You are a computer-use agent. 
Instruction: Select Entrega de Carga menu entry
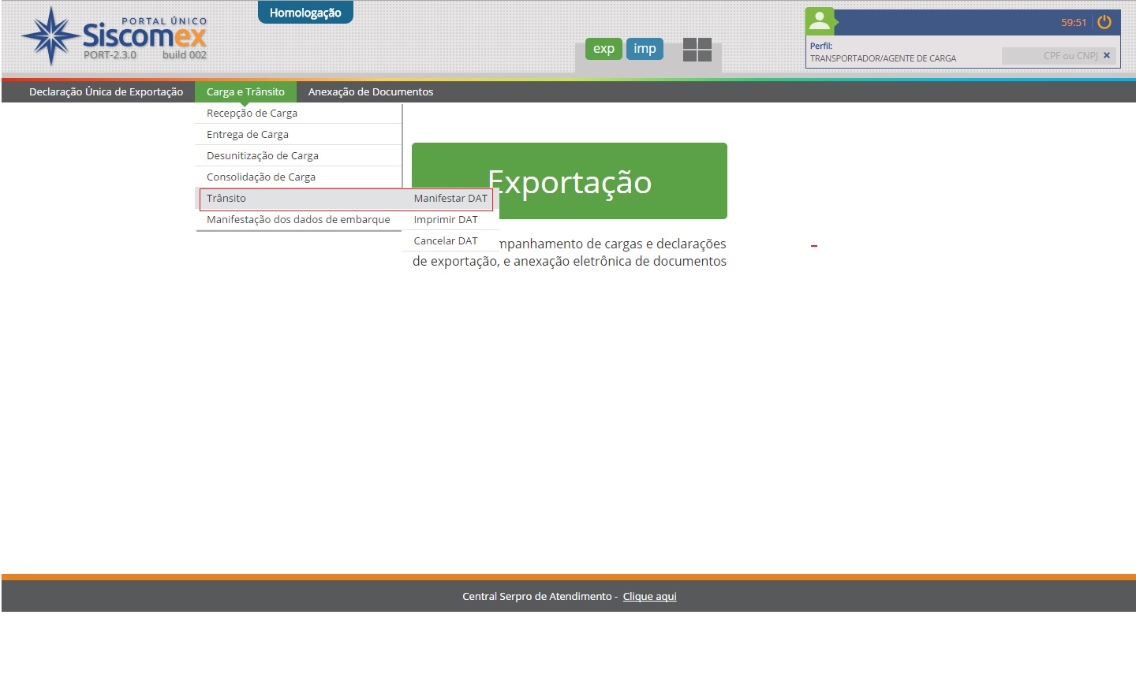[248, 134]
